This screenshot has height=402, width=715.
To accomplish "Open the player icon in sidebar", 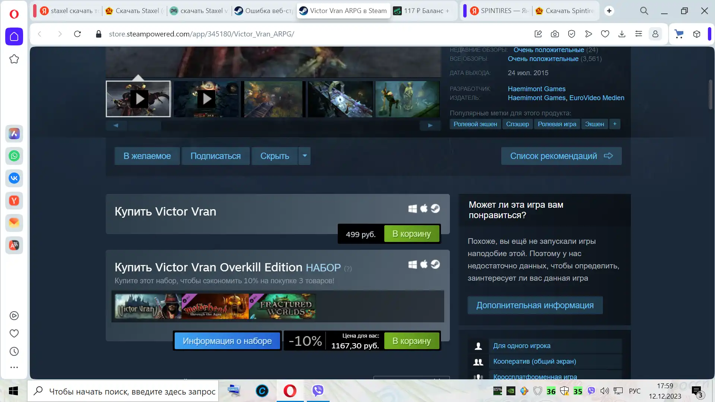I will point(14,316).
